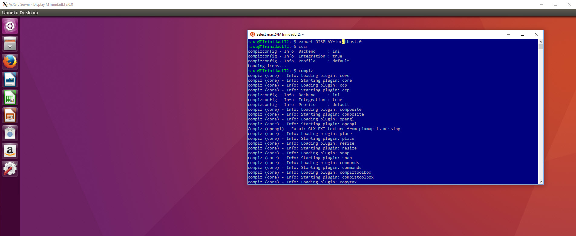Click the 'Starting plugin: opengl' line
The height and width of the screenshot is (236, 576).
pos(302,124)
